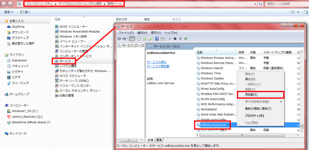The image size is (309, 150).
Task: Select ローカル セキュリティ ポリシー item
Action: [78, 91]
